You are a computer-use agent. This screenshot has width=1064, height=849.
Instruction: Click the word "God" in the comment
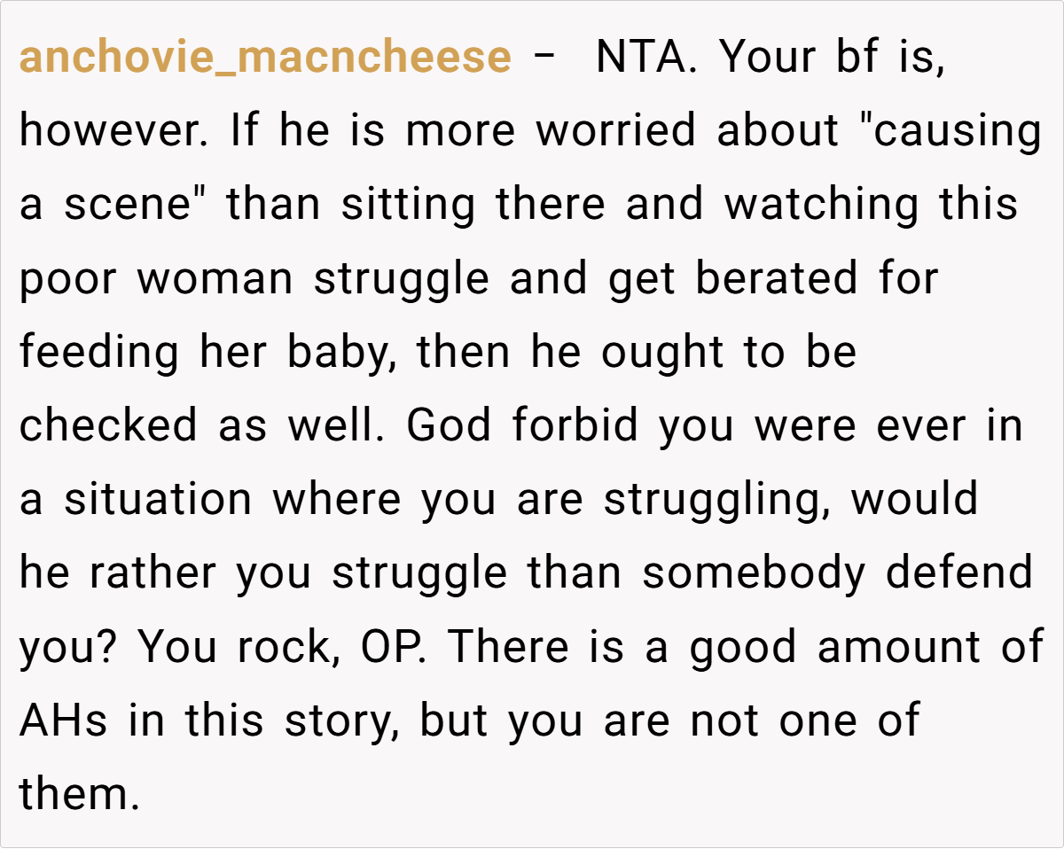pyautogui.click(x=450, y=425)
